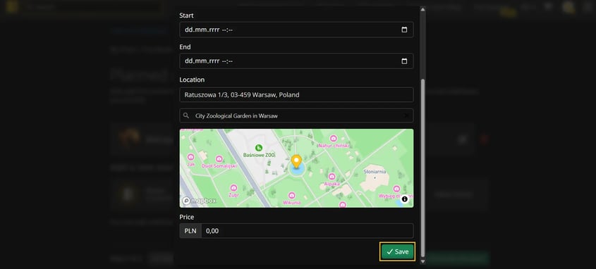Click the End date-time input field
Viewport: 596px width, 269px height.
coord(296,61)
